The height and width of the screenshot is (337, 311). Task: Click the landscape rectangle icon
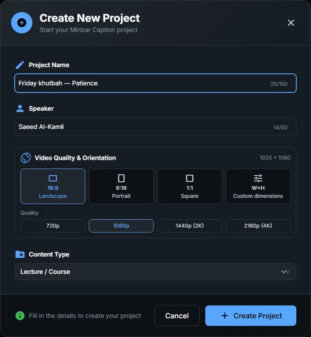click(52, 178)
